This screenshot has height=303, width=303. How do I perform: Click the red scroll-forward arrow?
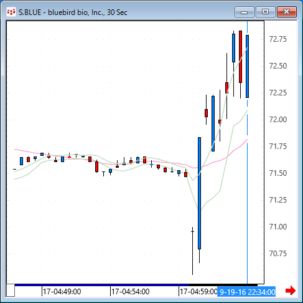[291, 291]
